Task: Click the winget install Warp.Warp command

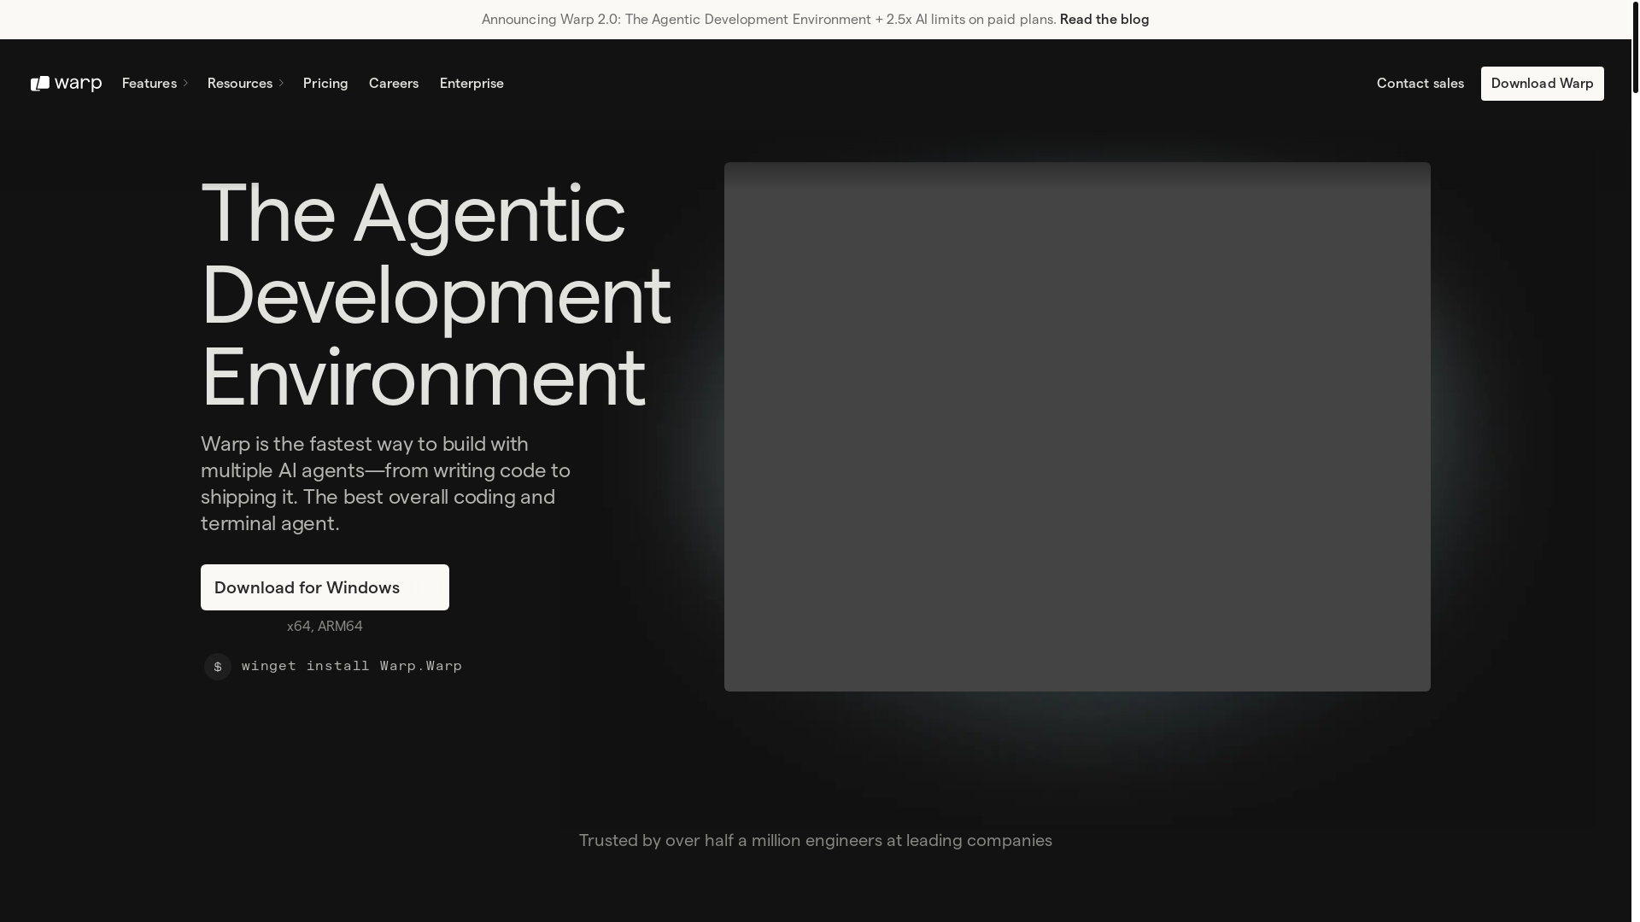Action: pyautogui.click(x=352, y=666)
